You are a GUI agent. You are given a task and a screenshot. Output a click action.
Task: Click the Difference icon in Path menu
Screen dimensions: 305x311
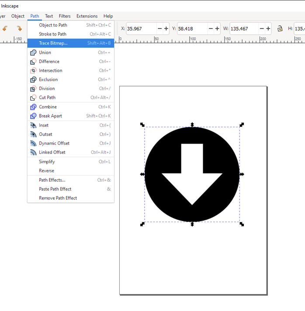[x=33, y=62]
